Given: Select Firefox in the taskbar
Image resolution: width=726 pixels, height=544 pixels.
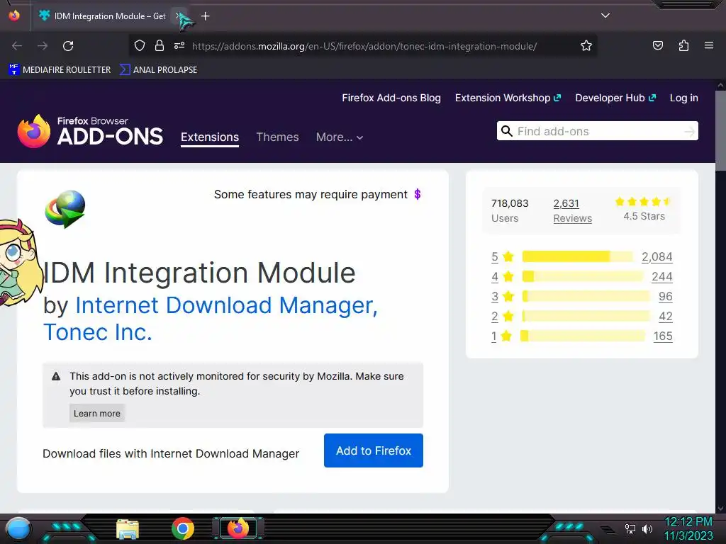Looking at the screenshot, I should [238, 528].
